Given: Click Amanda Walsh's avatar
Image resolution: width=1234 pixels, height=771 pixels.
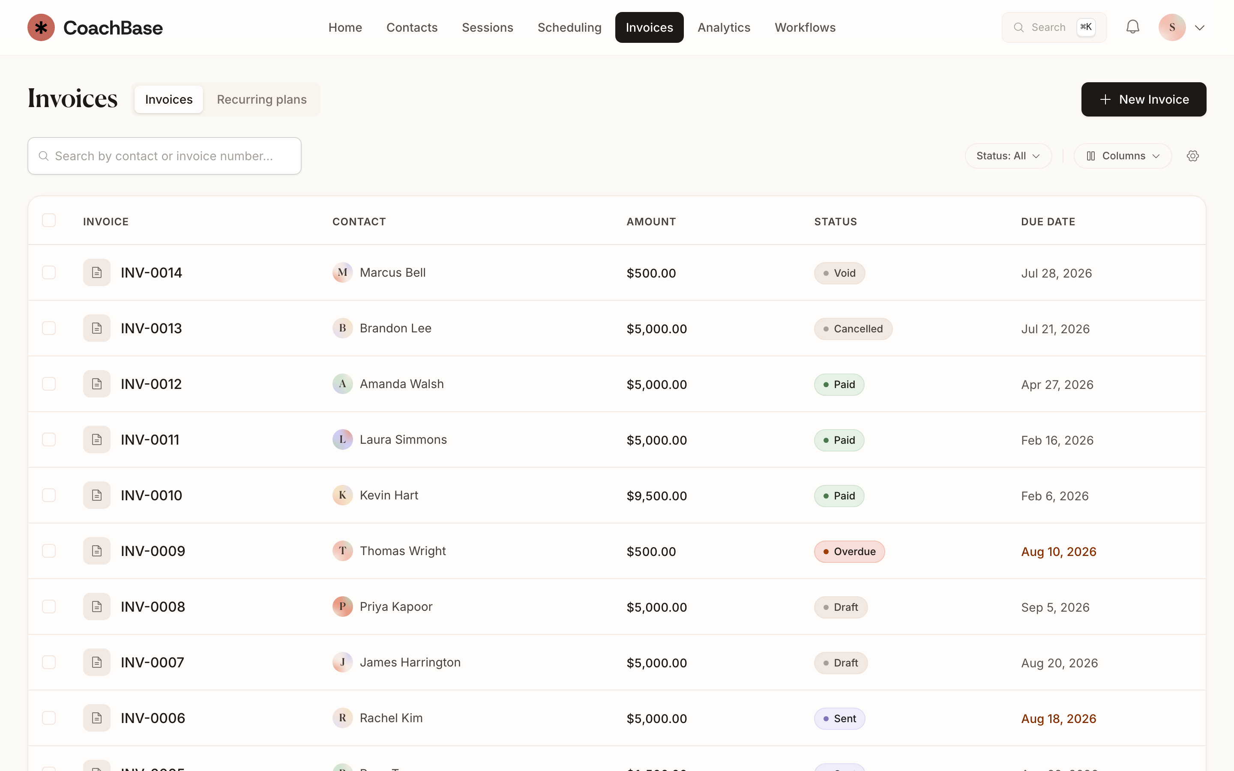Looking at the screenshot, I should tap(343, 384).
